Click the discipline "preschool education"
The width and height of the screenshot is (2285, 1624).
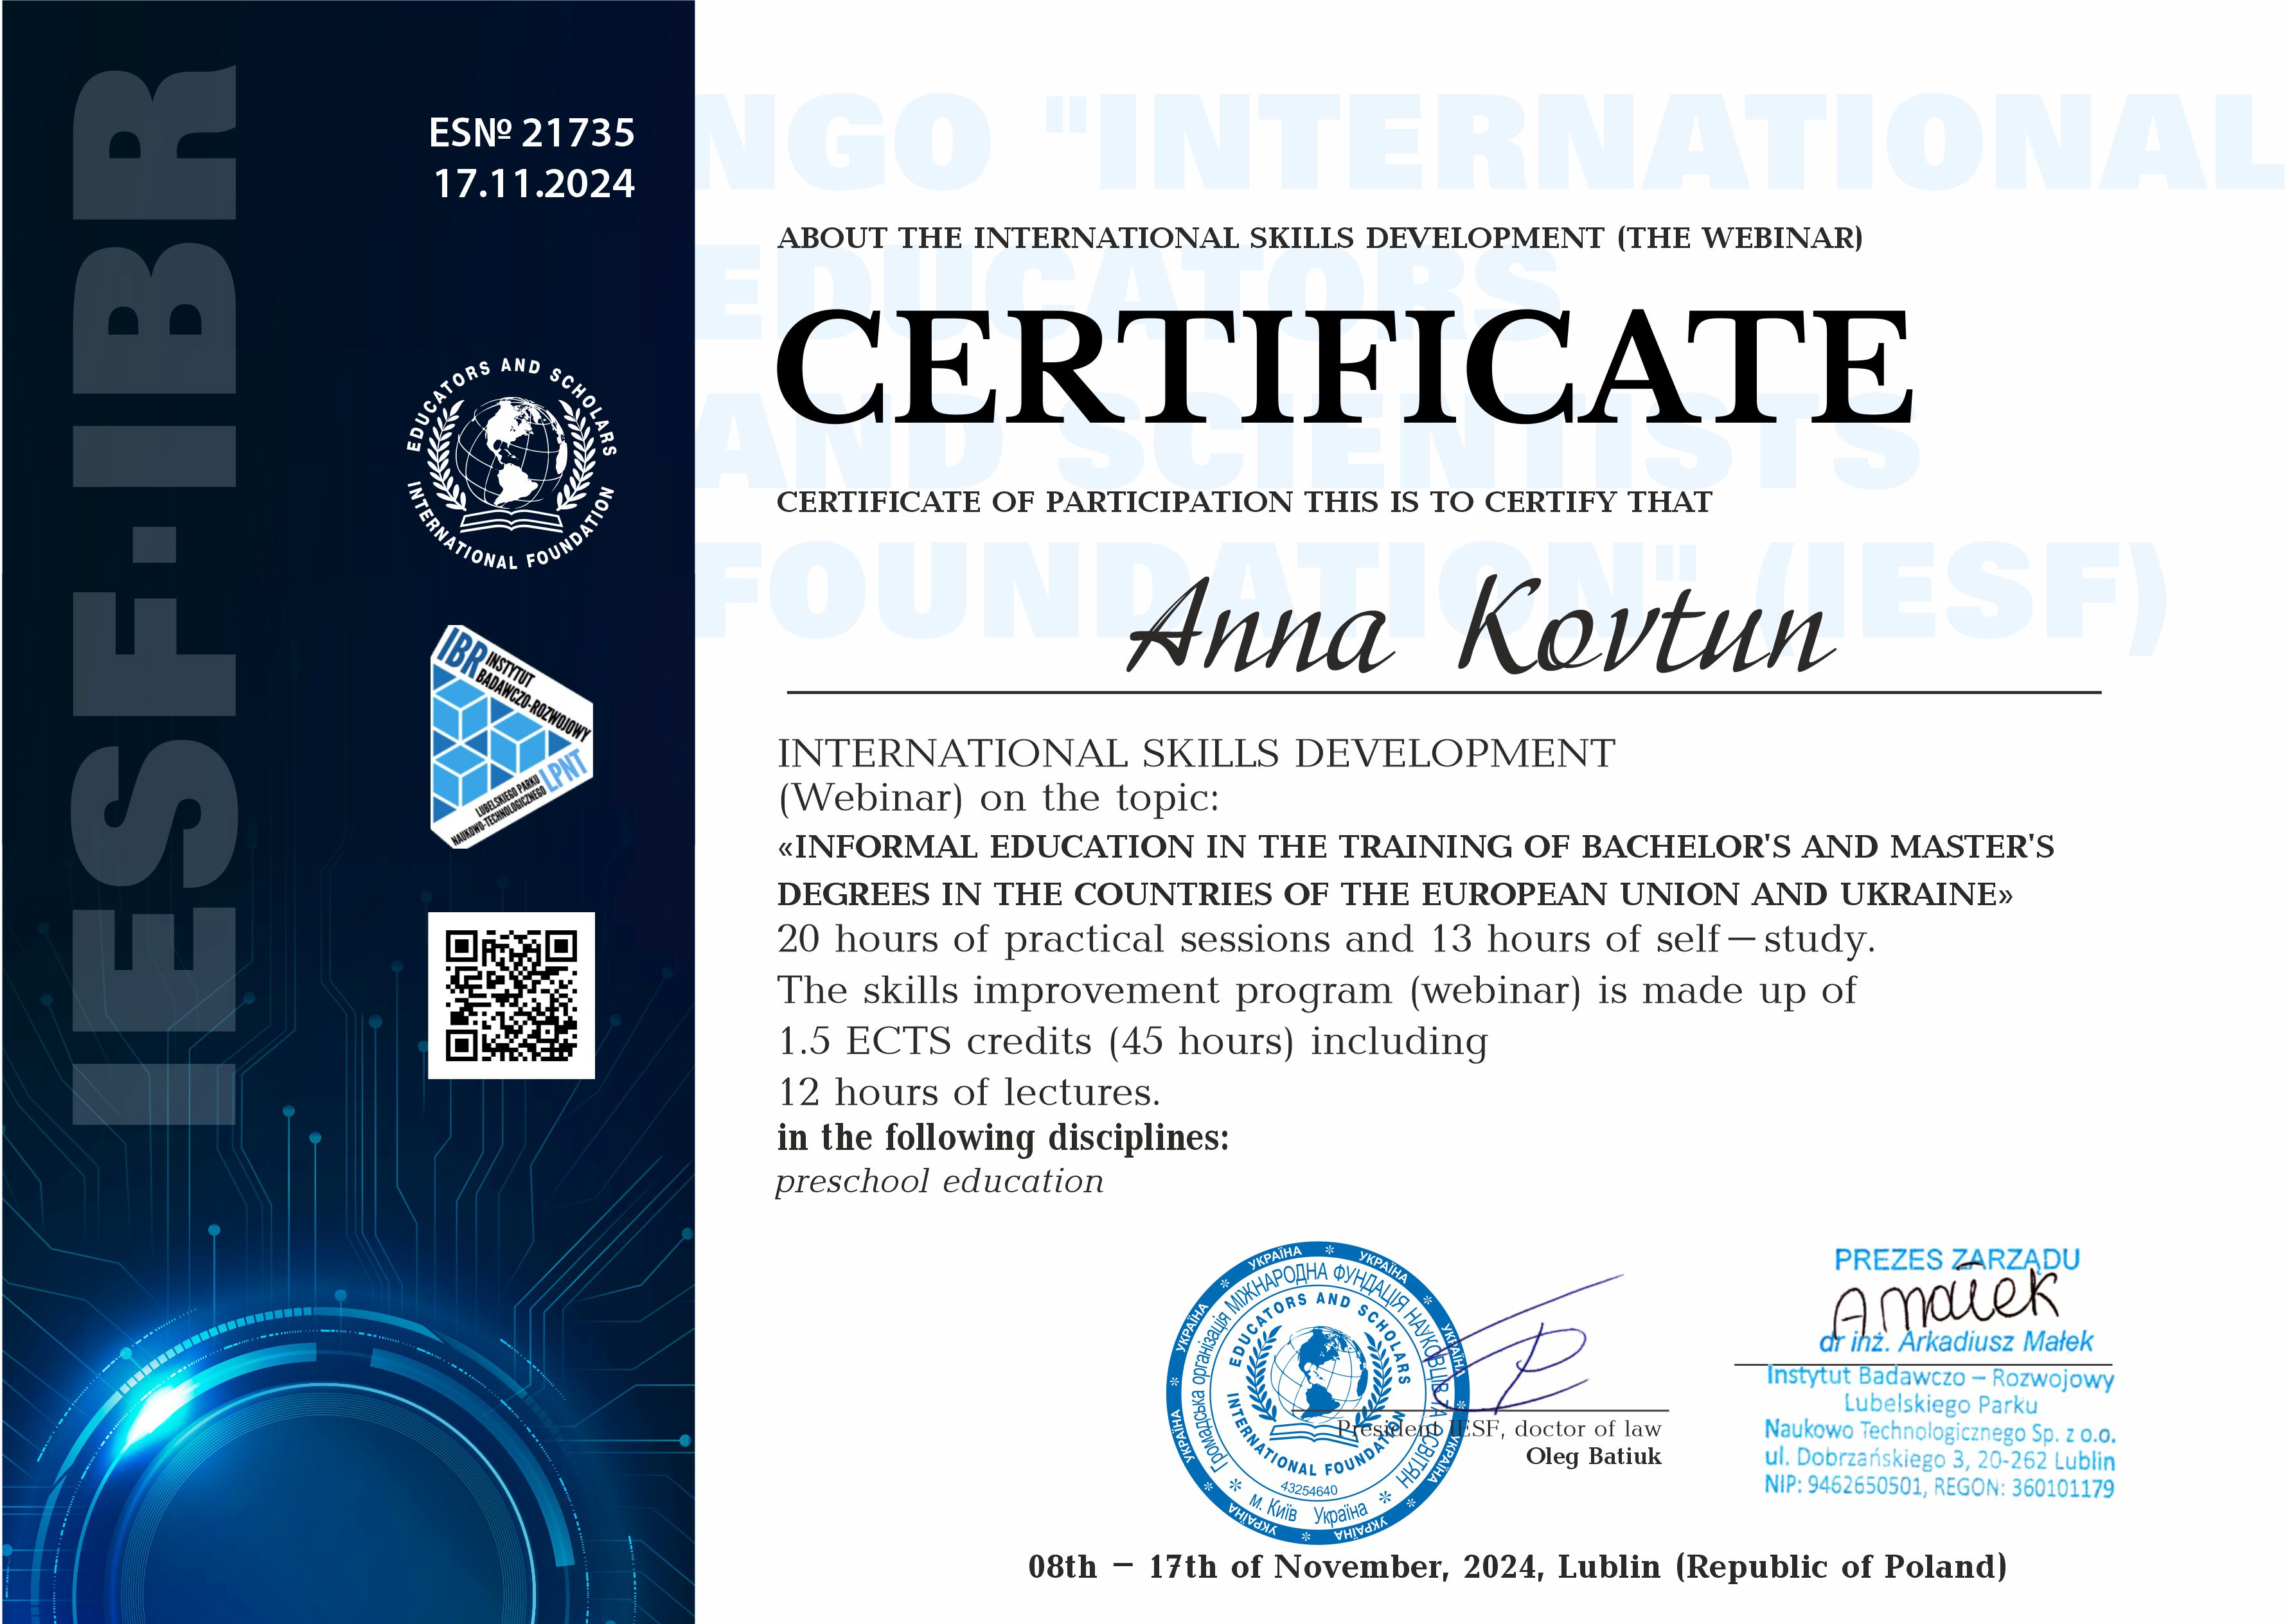pos(940,1182)
